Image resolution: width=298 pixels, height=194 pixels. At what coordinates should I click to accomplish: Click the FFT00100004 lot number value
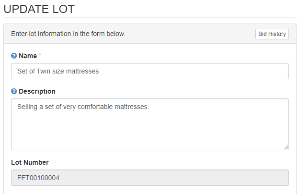pos(38,178)
